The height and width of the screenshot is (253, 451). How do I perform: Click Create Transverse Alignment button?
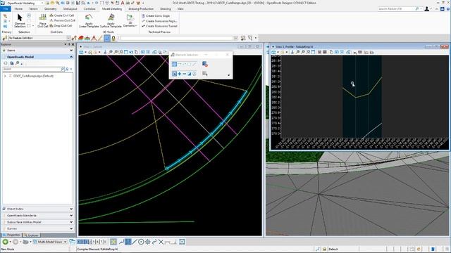(x=159, y=21)
